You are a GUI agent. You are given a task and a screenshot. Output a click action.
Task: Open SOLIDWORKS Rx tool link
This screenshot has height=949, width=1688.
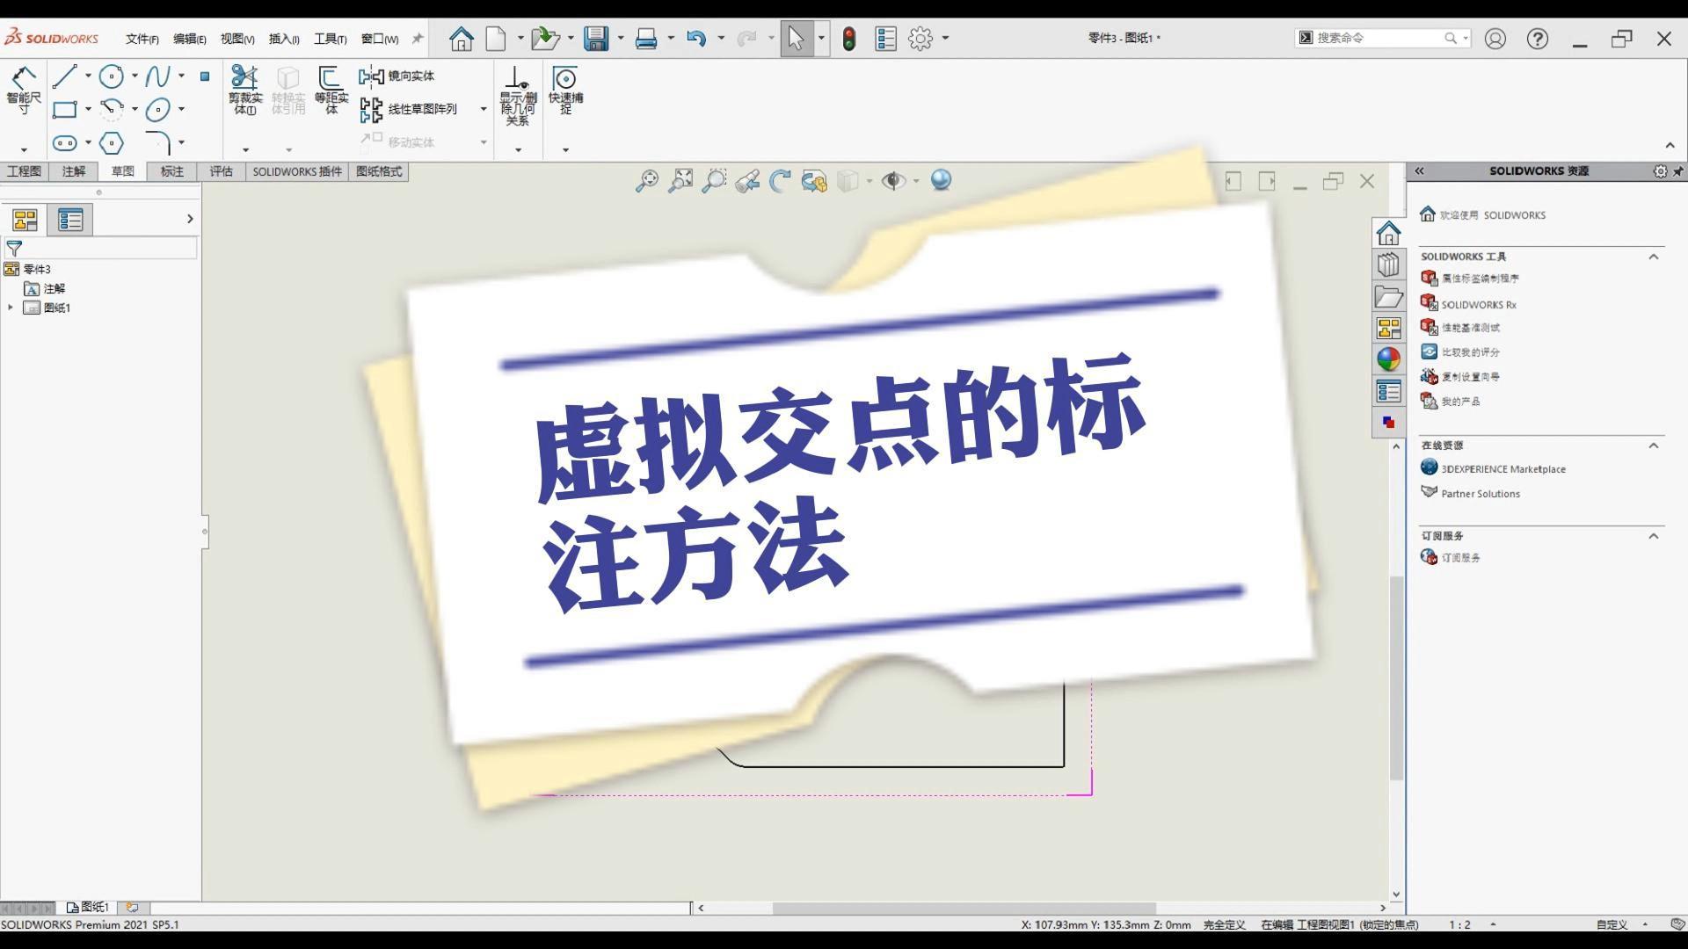1478,305
